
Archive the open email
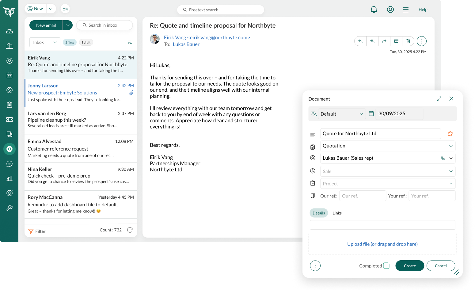(x=396, y=41)
